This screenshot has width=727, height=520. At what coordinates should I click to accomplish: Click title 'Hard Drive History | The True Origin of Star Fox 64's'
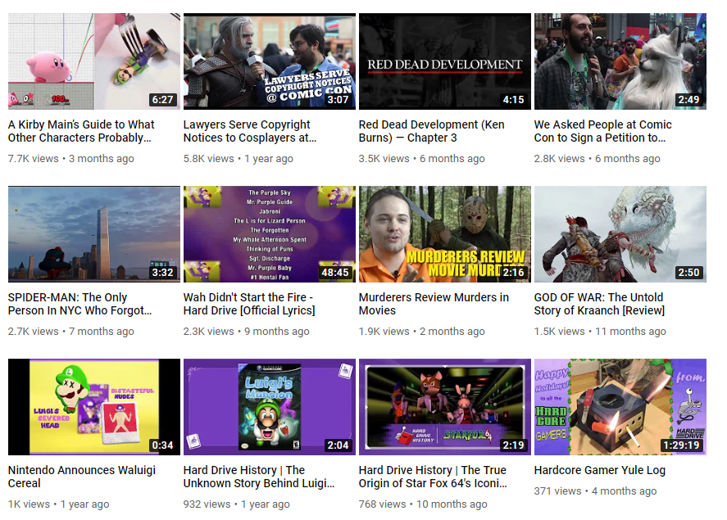[x=433, y=477]
